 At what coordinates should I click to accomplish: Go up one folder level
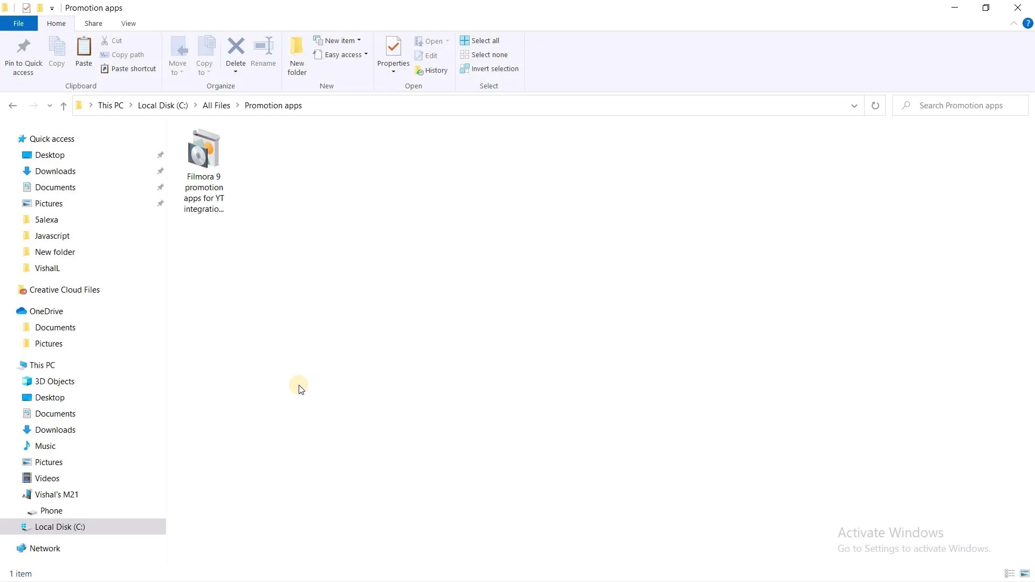64,106
